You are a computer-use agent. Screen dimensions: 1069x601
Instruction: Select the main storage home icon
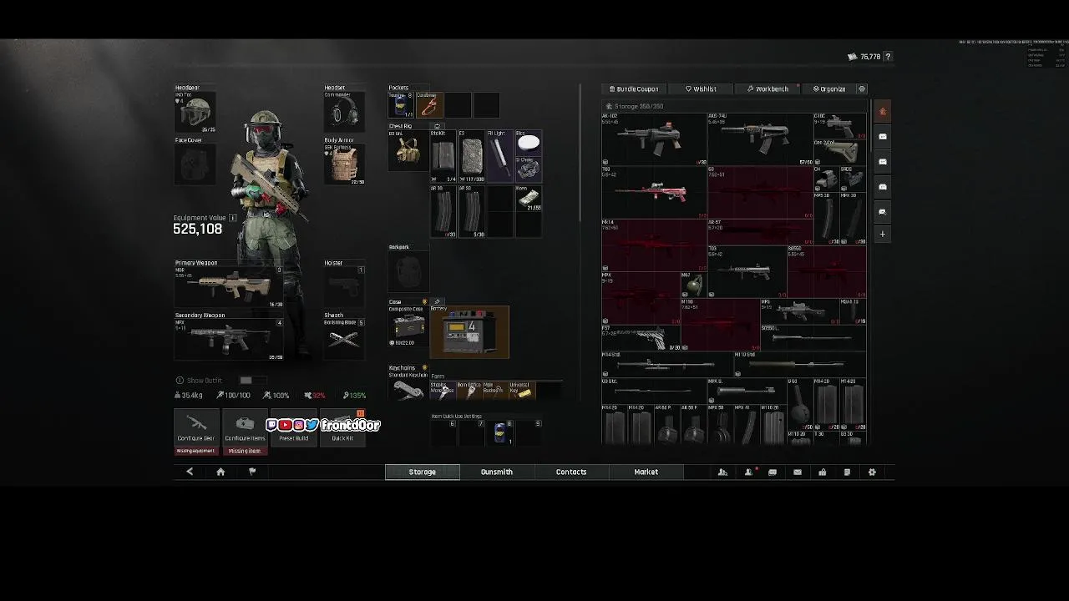click(883, 112)
